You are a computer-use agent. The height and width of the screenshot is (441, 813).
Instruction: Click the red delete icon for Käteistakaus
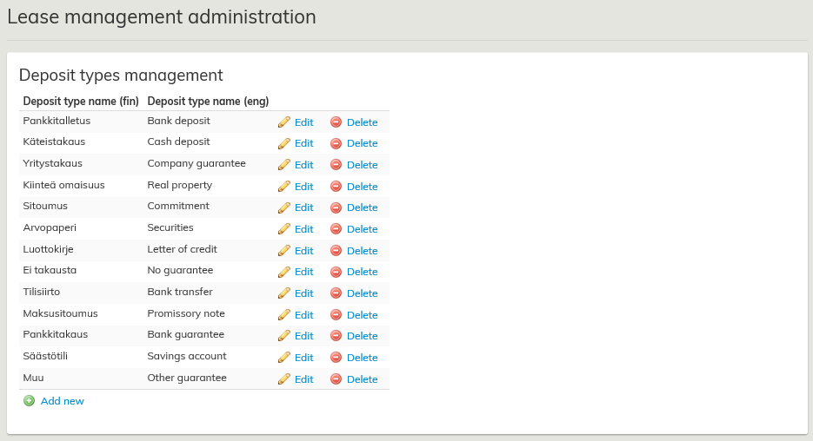[x=336, y=143]
